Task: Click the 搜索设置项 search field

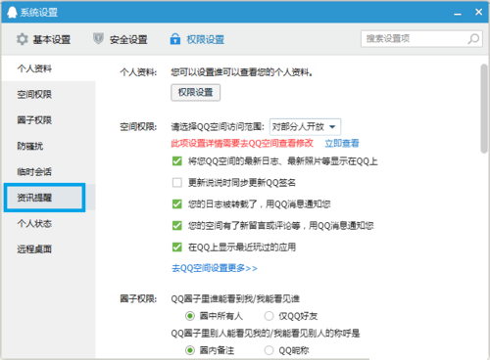Action: [x=421, y=39]
